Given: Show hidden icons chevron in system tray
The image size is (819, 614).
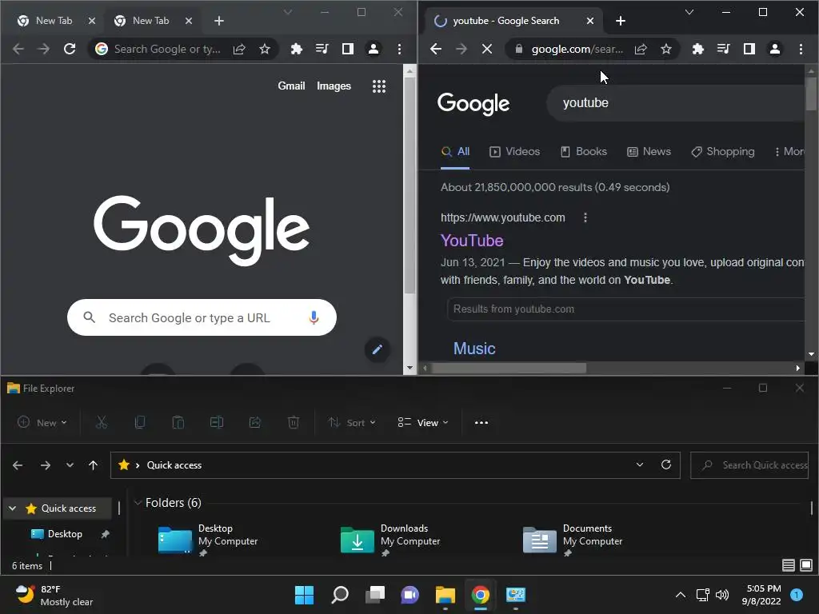Looking at the screenshot, I should pos(680,595).
